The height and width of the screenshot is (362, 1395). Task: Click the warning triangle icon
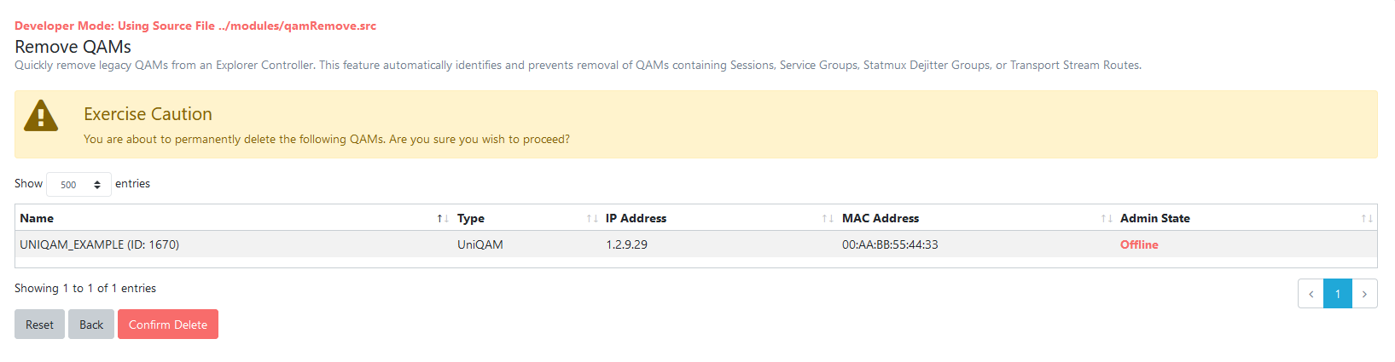tap(41, 115)
